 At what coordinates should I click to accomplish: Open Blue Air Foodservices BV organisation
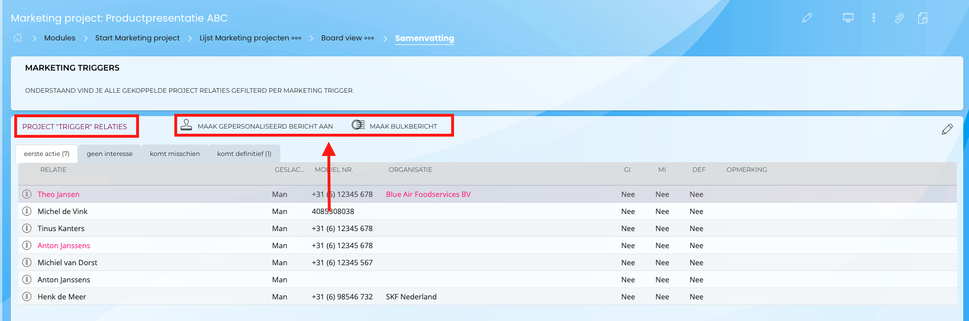428,194
